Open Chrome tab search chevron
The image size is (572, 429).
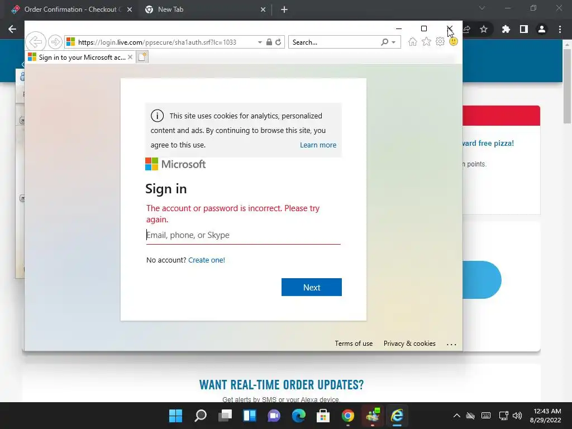(482, 8)
